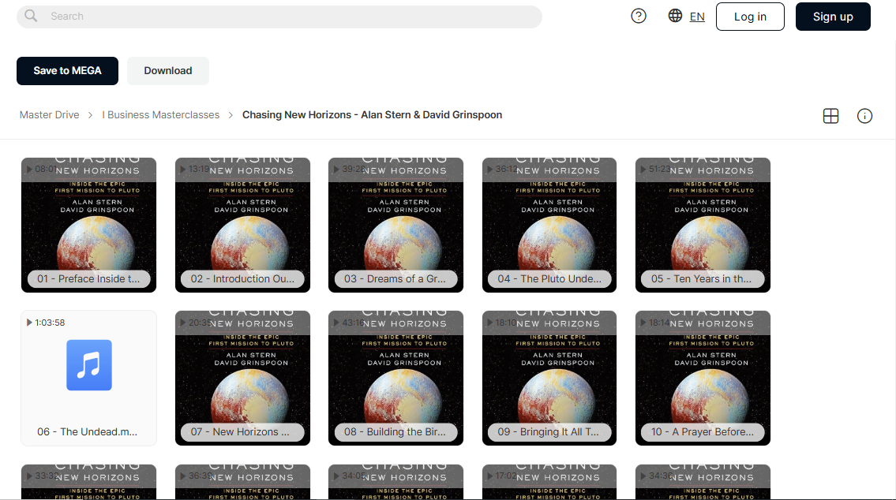Open 08 - Building the Bir... file
This screenshot has width=896, height=500.
(x=396, y=378)
